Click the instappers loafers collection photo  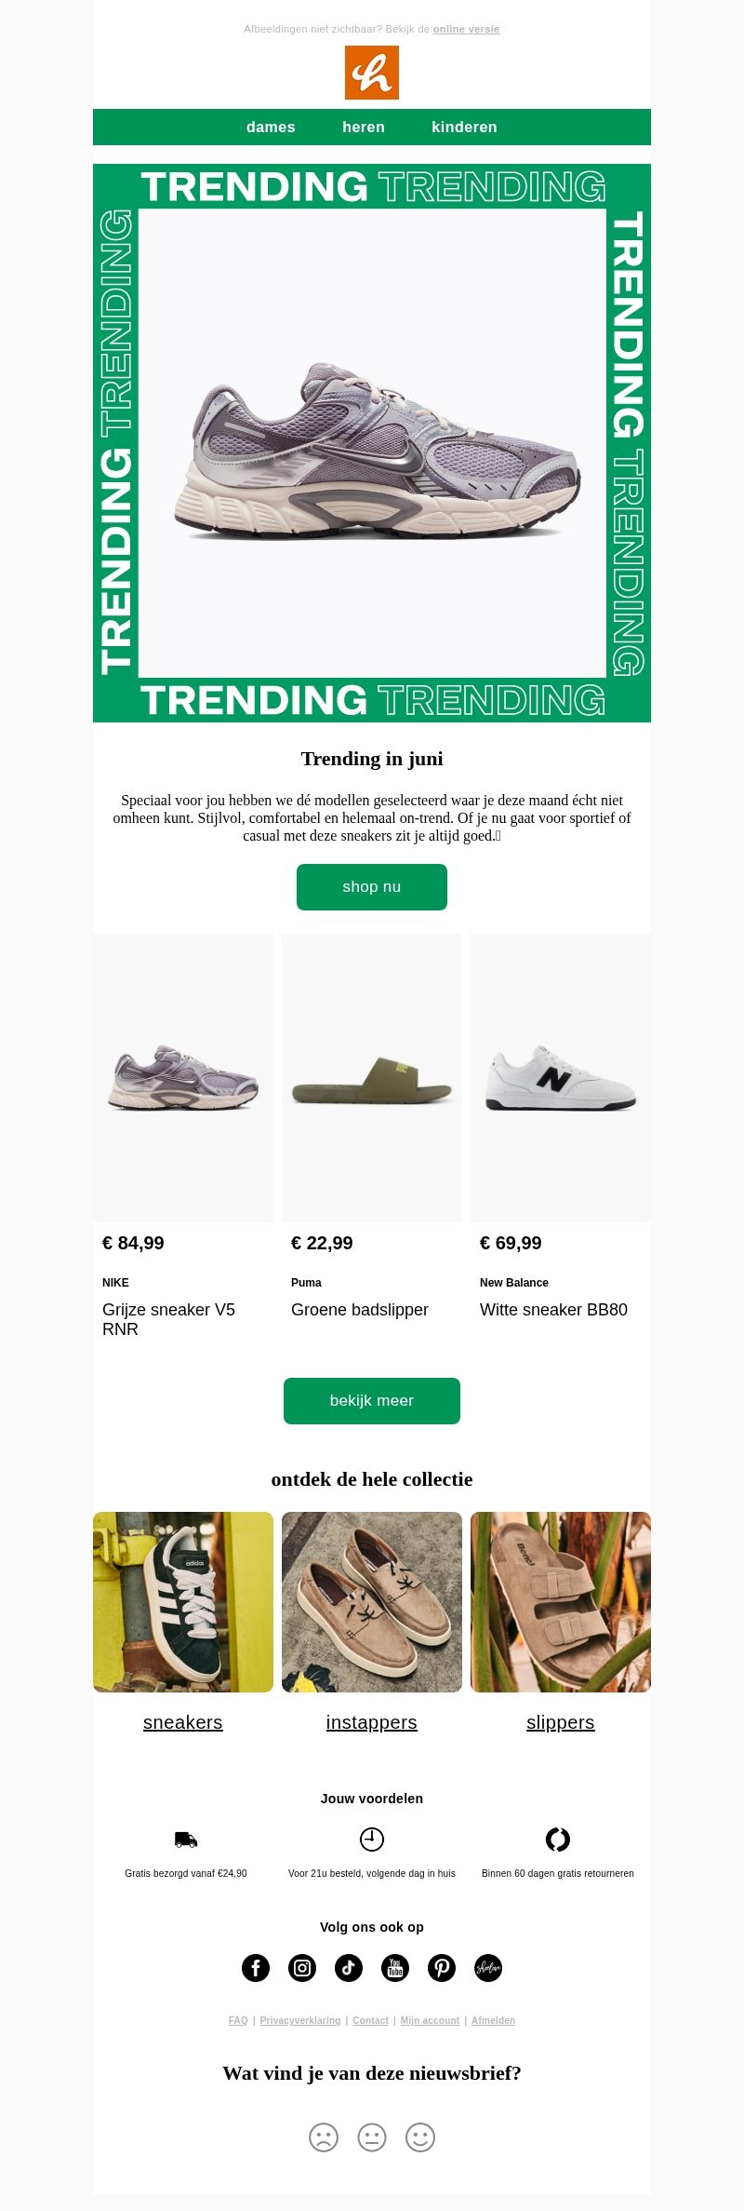click(x=372, y=1602)
